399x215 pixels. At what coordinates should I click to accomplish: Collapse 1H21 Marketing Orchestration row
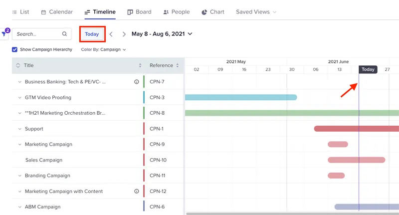[x=19, y=113]
